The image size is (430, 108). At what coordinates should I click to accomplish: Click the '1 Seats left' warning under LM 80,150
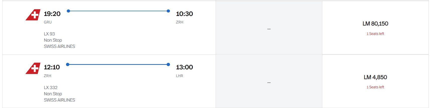(375, 34)
